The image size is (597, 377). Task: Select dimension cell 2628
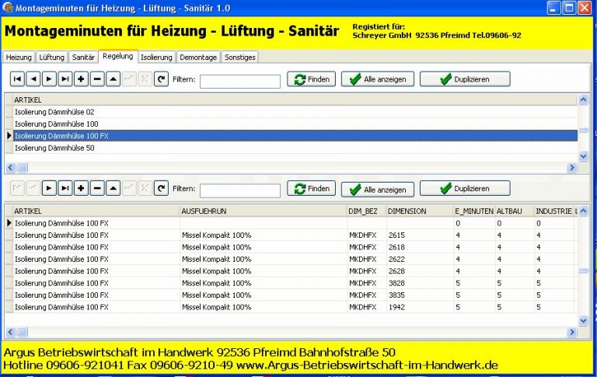pyautogui.click(x=421, y=271)
